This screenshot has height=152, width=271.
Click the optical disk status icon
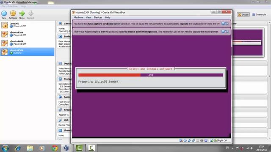[x=185, y=141]
